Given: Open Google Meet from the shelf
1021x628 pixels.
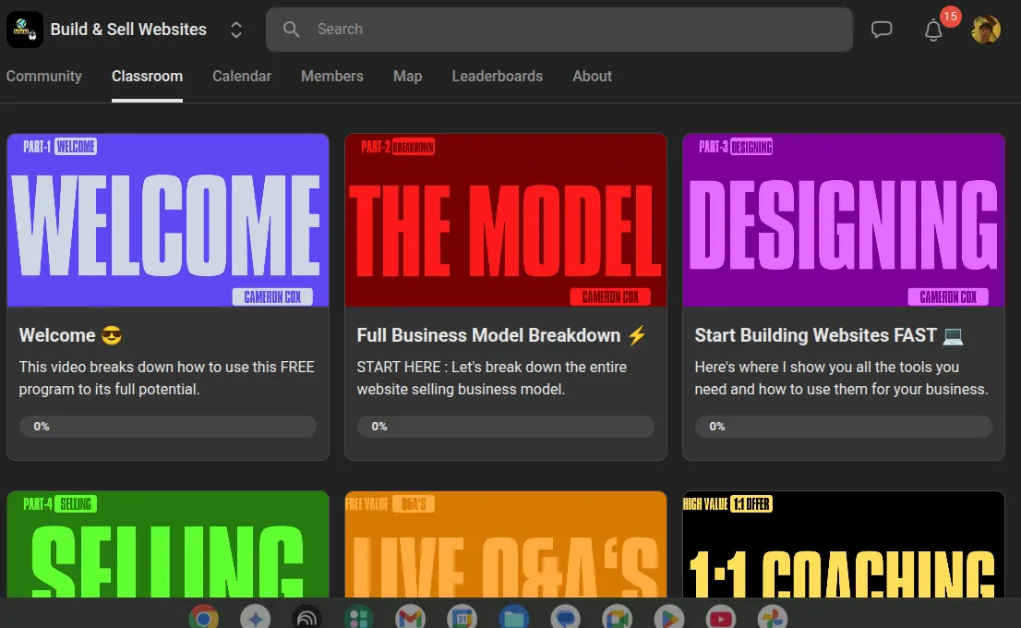Looking at the screenshot, I should (x=618, y=618).
